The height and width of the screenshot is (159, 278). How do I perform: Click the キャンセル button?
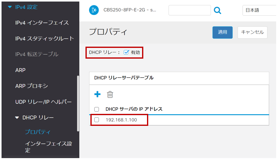point(252,33)
